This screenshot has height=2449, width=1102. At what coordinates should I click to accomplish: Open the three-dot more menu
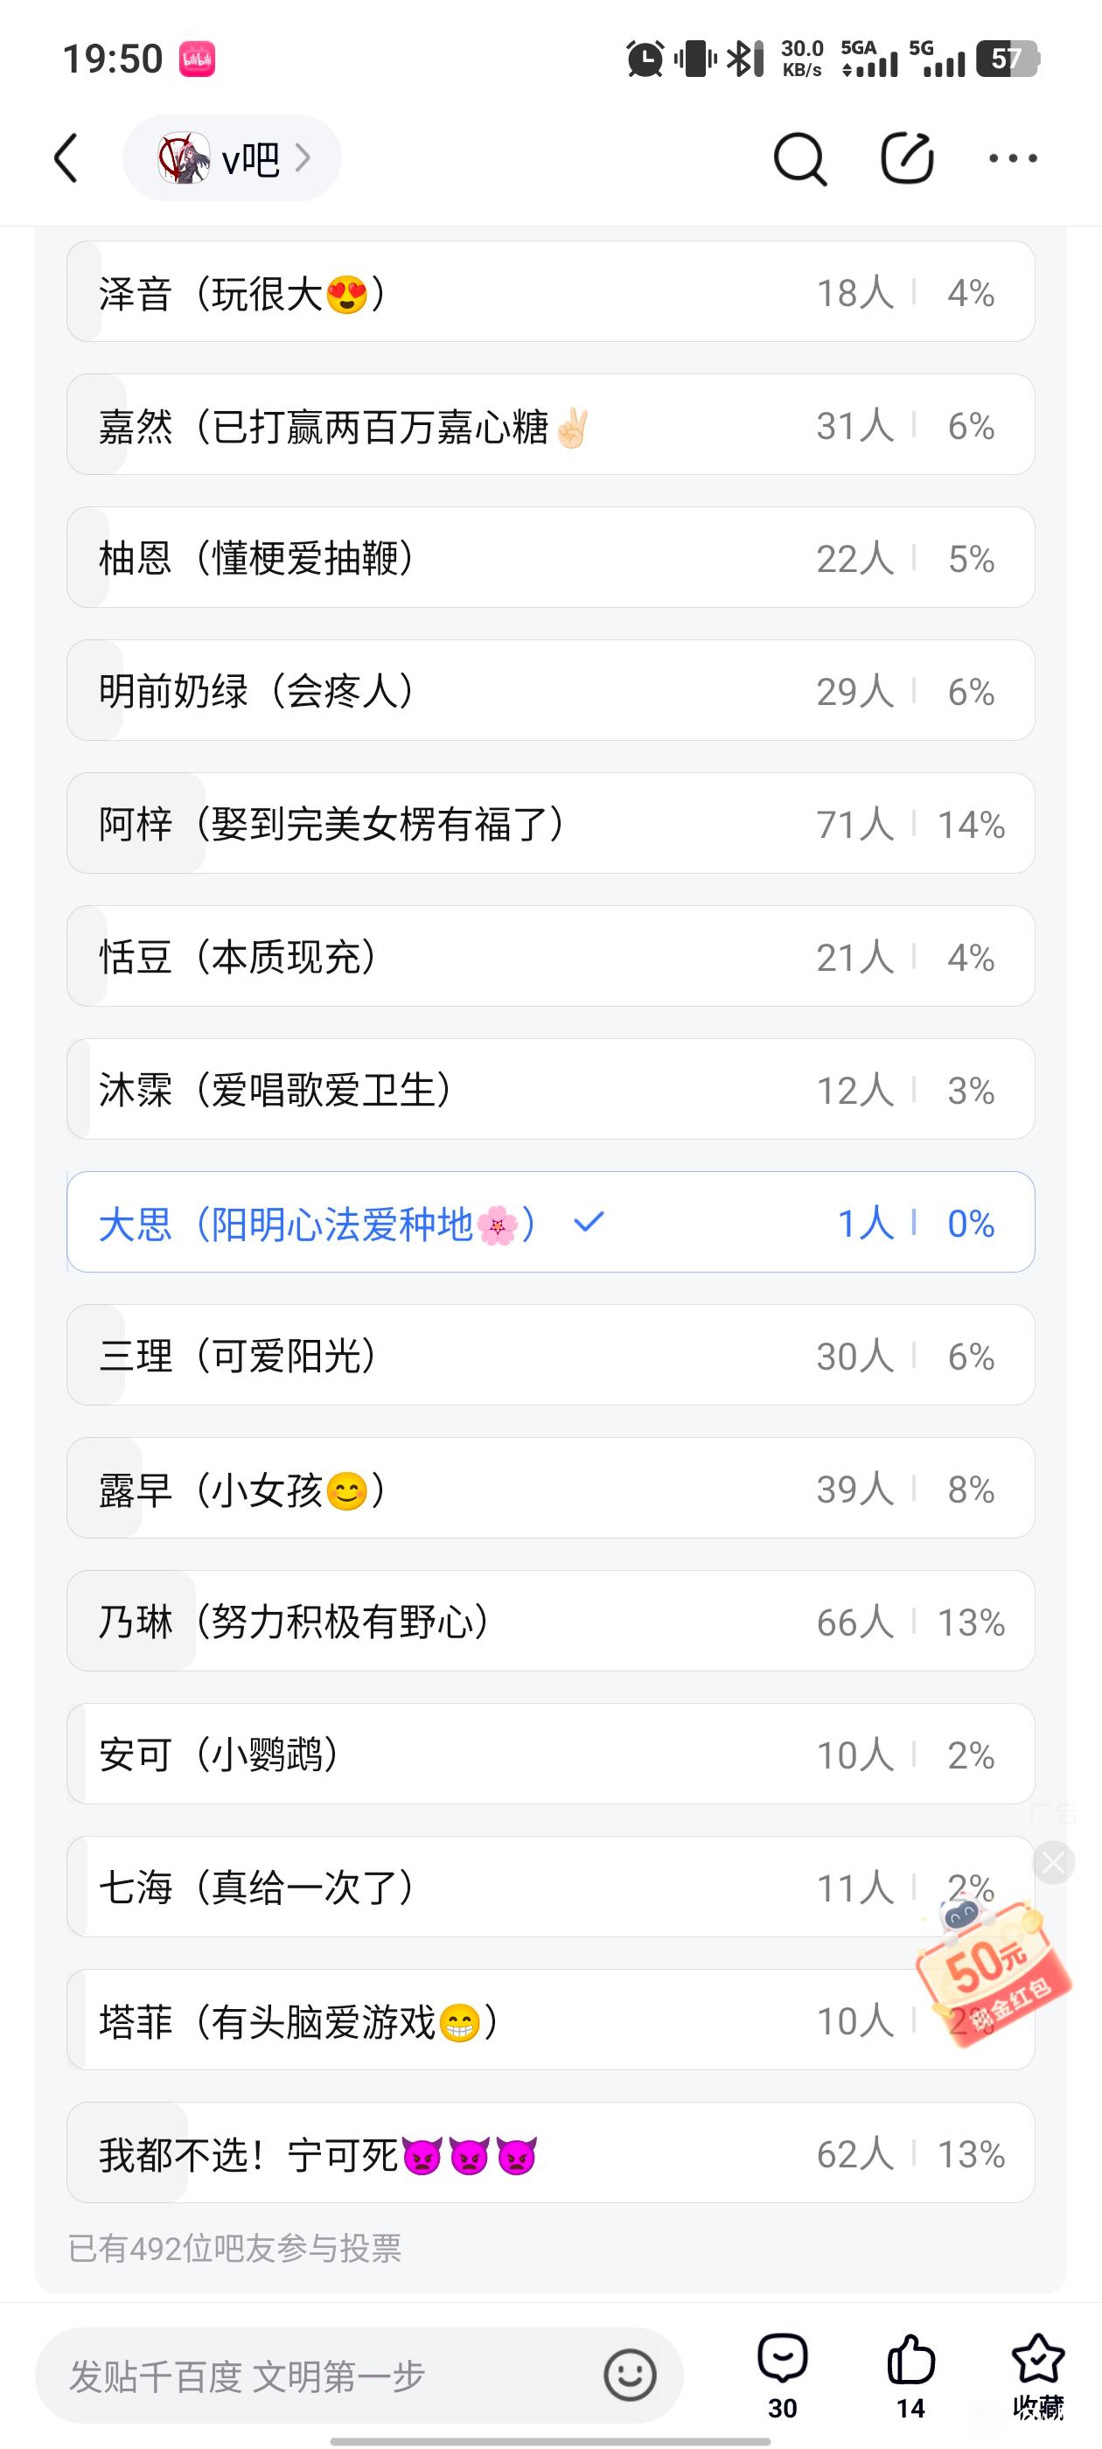tap(1013, 159)
